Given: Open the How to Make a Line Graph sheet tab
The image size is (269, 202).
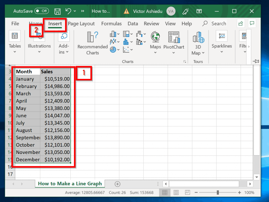Looking at the screenshot, I should click(x=70, y=184).
